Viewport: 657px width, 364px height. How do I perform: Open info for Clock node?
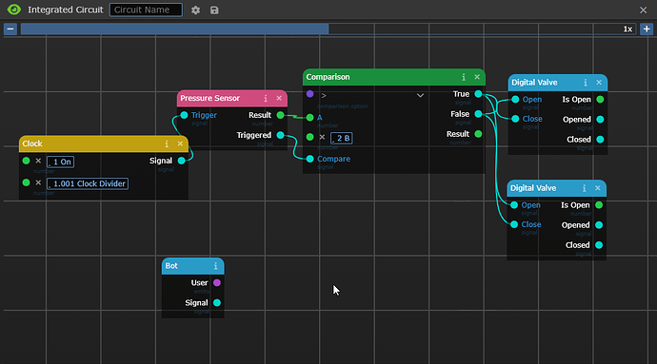pos(167,144)
